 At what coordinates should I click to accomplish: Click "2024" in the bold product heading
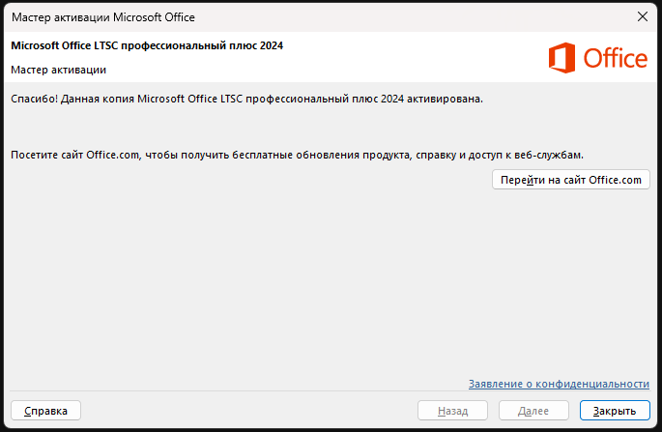[x=270, y=45]
